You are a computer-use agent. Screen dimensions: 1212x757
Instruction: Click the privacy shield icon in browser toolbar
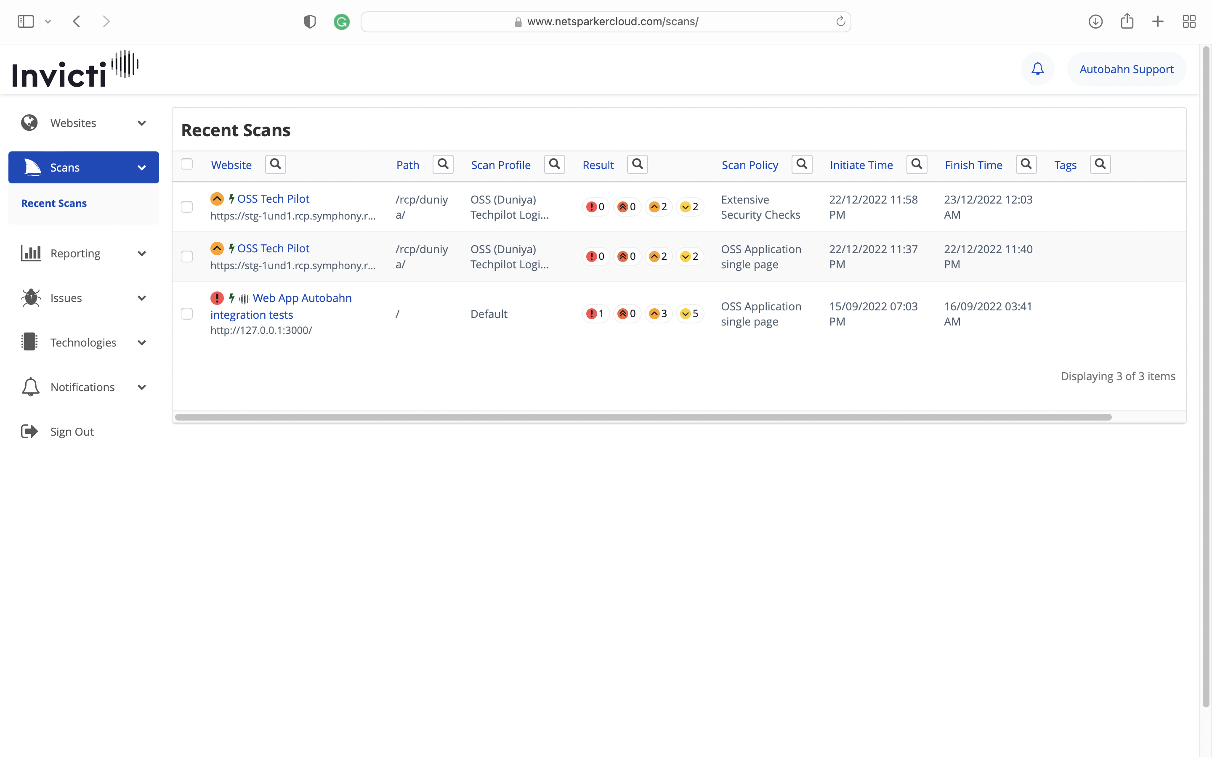tap(310, 21)
